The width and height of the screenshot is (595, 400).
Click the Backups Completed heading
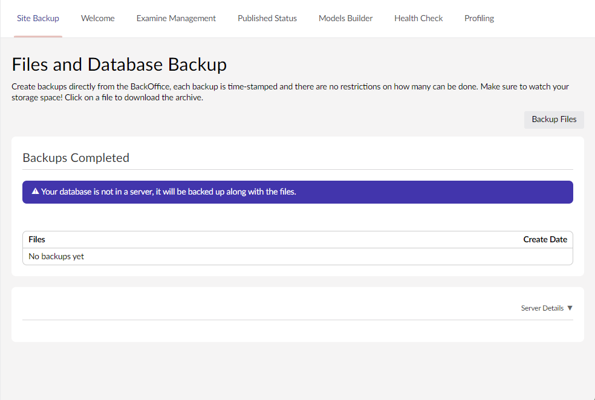click(76, 158)
